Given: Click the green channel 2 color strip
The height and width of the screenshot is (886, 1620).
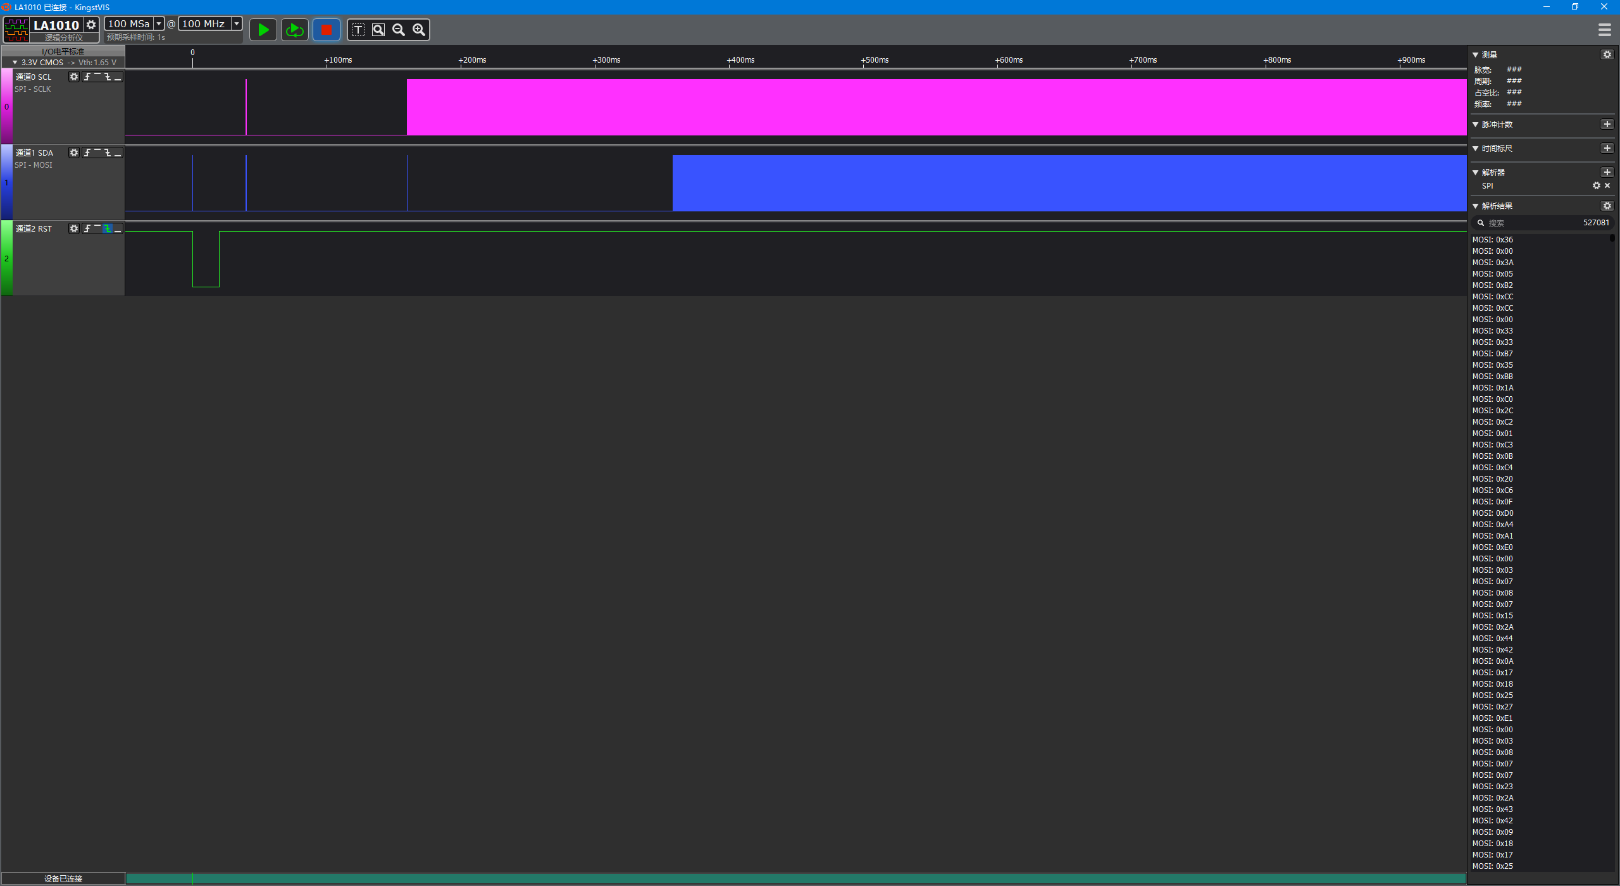Looking at the screenshot, I should pos(7,258).
